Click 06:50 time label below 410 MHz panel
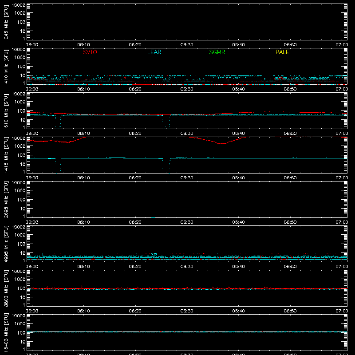The image size is (355, 355). tap(290, 89)
